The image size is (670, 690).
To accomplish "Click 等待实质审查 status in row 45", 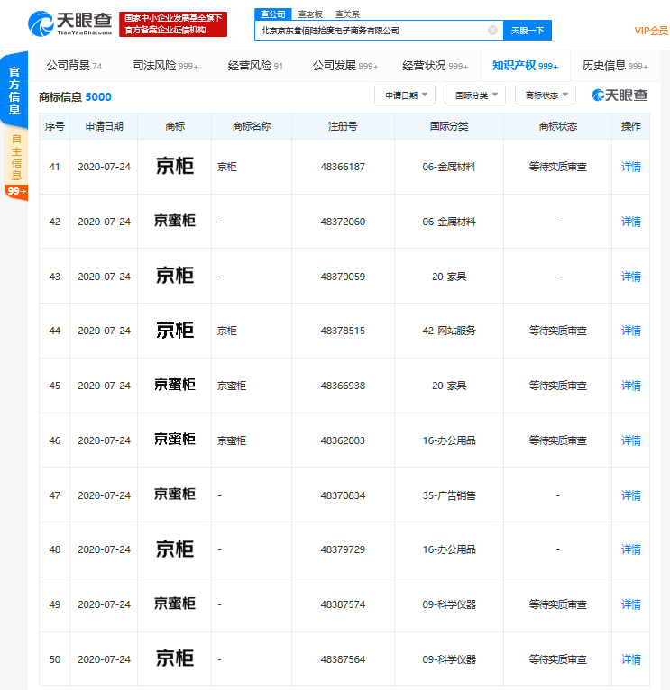I will pyautogui.click(x=557, y=386).
